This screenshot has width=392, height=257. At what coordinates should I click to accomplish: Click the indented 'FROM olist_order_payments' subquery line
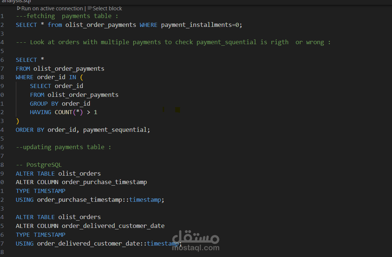[x=74, y=95]
